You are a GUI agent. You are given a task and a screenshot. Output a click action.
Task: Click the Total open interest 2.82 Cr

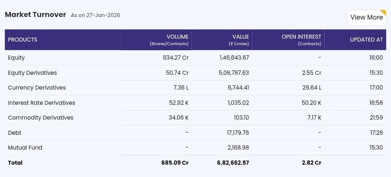click(311, 163)
